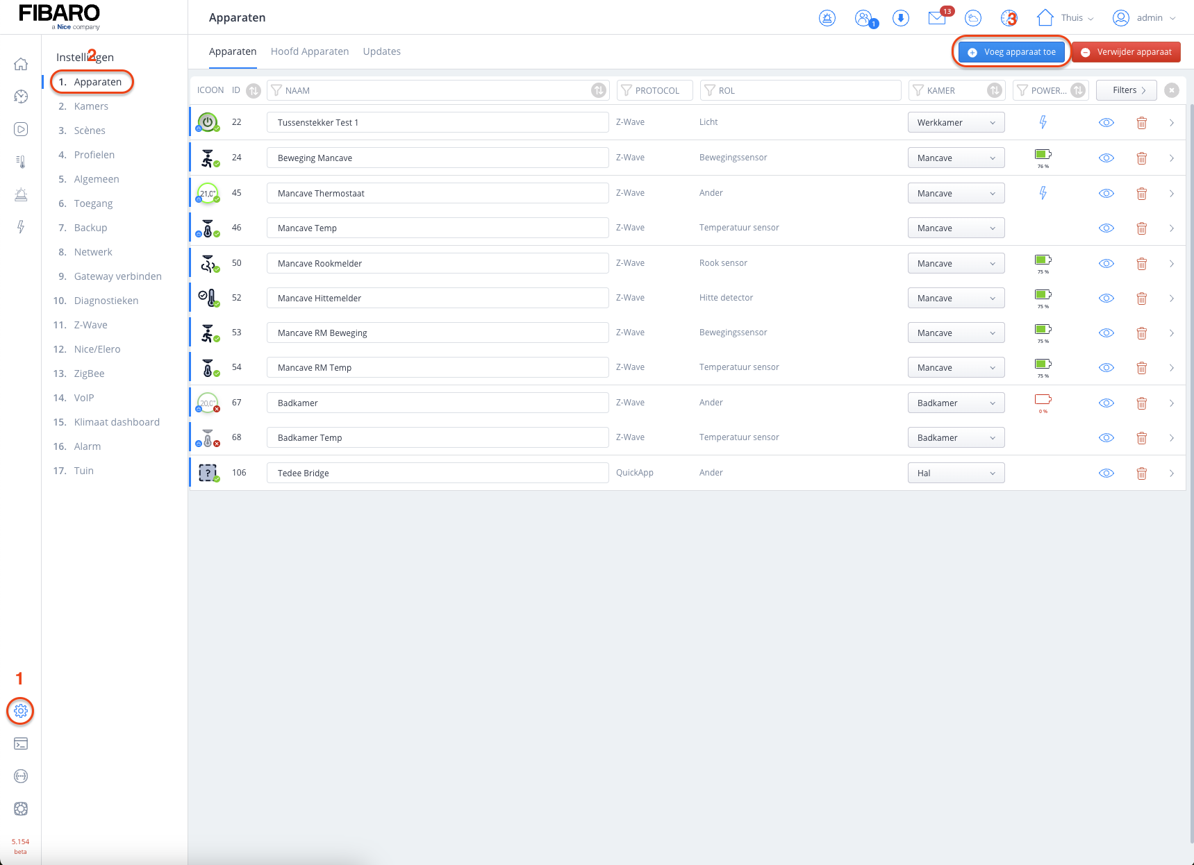Open the download updates icon in the top bar

900,18
